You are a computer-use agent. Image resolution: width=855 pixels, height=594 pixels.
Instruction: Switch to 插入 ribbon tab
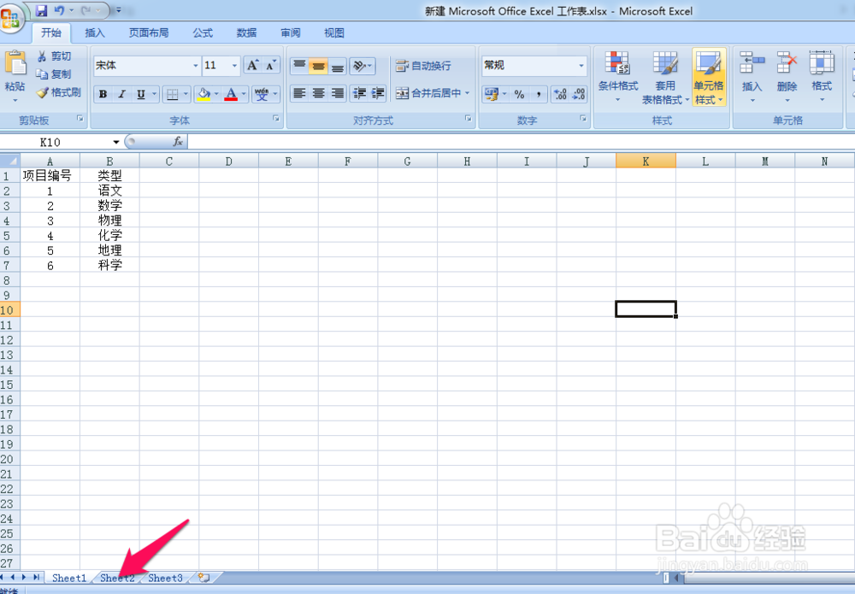95,32
